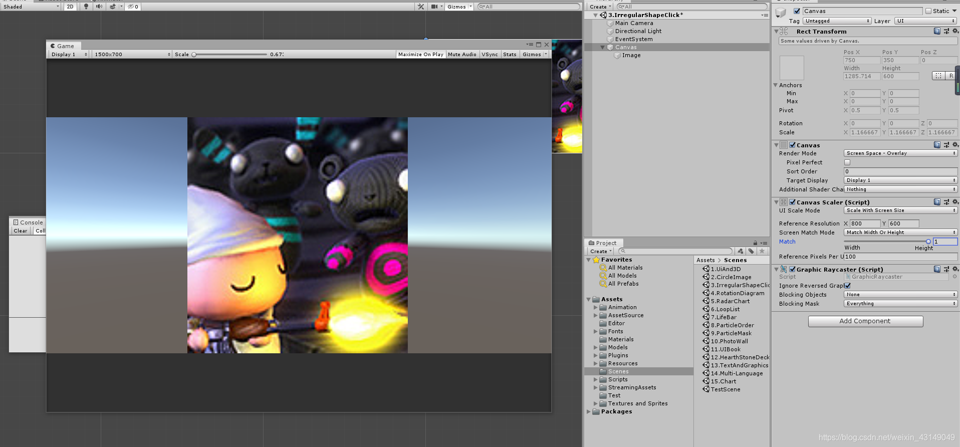This screenshot has height=447, width=960.
Task: Open Scene view tools wrench icon
Action: click(x=421, y=7)
